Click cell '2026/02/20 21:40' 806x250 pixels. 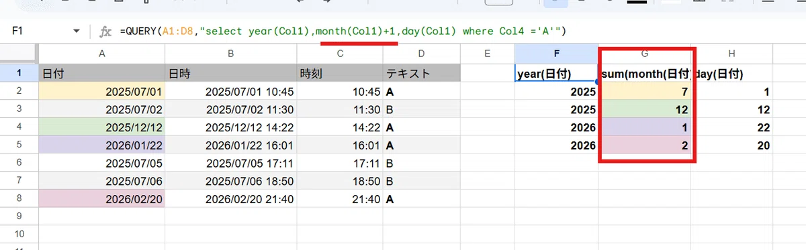(230, 199)
